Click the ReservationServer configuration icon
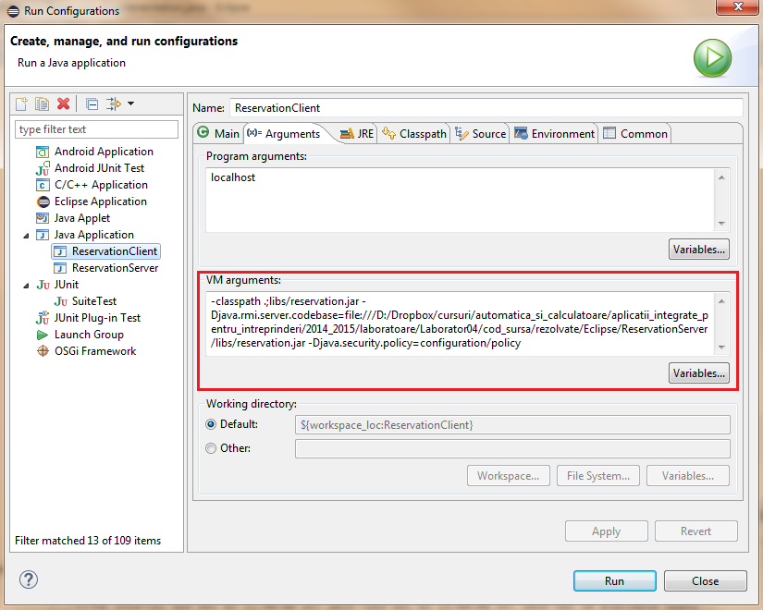763x610 pixels. (x=60, y=268)
